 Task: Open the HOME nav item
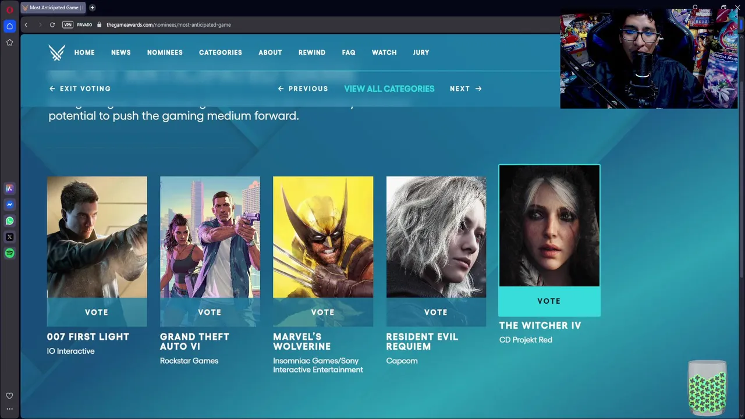click(84, 52)
